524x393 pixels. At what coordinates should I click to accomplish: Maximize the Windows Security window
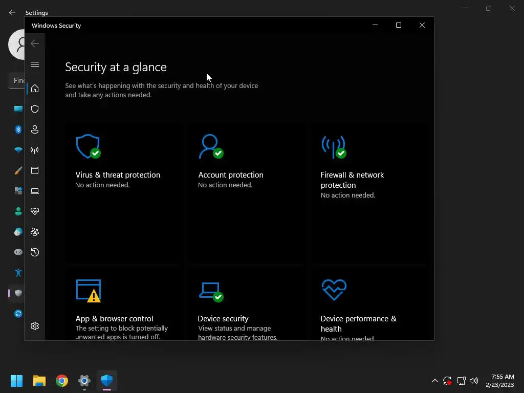tap(398, 25)
